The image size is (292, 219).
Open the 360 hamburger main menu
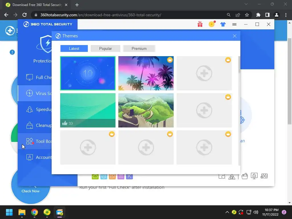(x=234, y=25)
